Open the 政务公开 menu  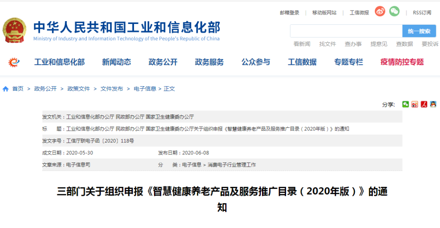pos(163,62)
